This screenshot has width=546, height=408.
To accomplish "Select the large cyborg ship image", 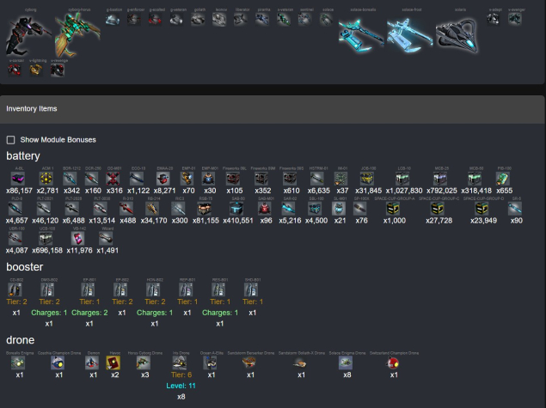I will coord(23,38).
